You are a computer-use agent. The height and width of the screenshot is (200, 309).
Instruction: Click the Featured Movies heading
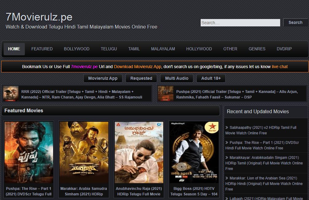pyautogui.click(x=24, y=110)
